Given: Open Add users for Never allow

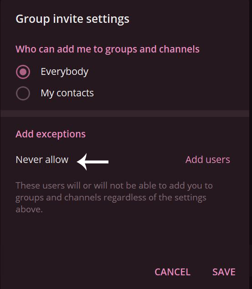Looking at the screenshot, I should pyautogui.click(x=208, y=160).
